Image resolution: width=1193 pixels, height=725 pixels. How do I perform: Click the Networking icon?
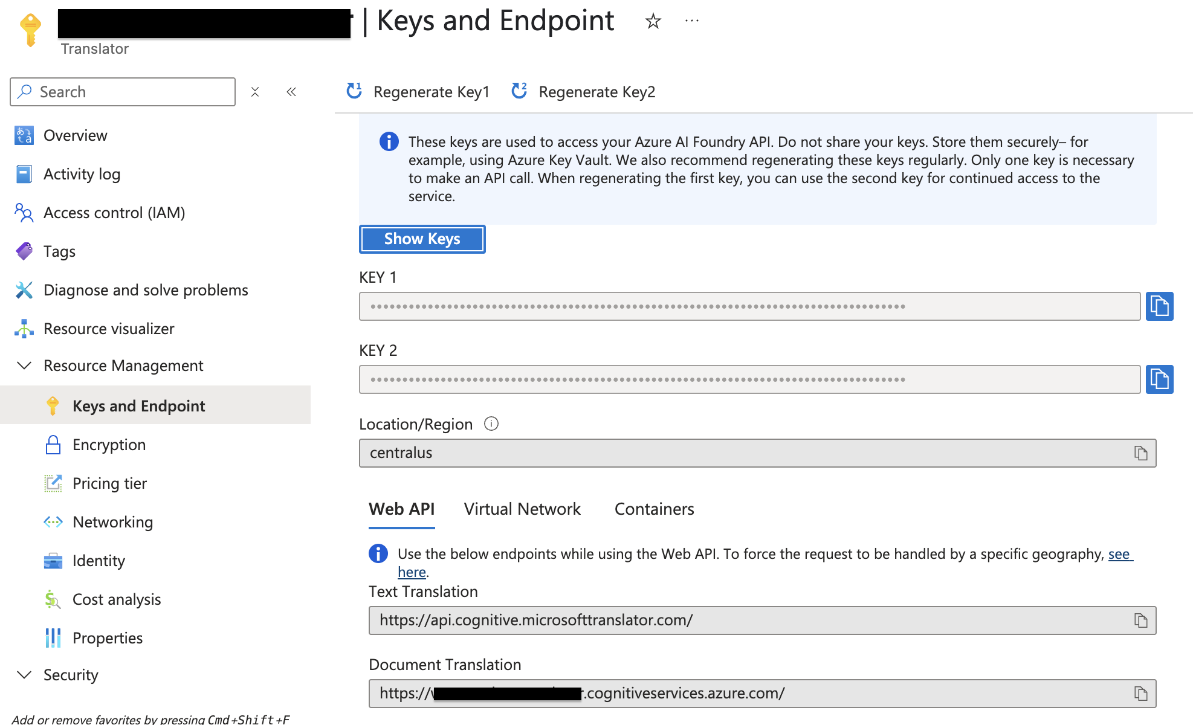pos(53,522)
